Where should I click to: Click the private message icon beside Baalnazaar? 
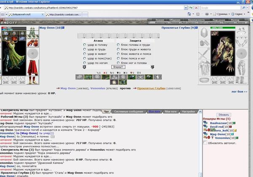pos(205,123)
